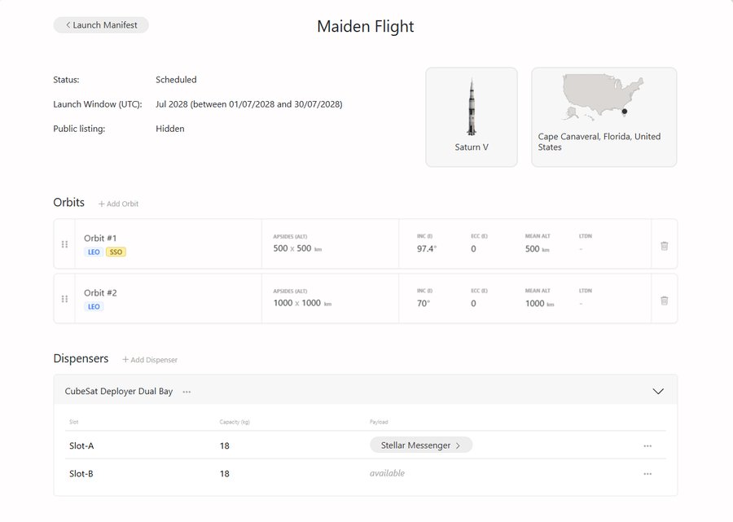Open the Slot-B row options menu
Image resolution: width=733 pixels, height=522 pixels.
[647, 474]
